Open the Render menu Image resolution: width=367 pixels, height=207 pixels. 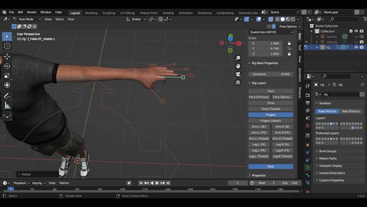click(x=32, y=12)
